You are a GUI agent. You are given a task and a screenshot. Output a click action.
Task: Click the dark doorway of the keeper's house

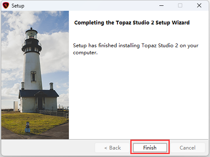pyautogui.click(x=40, y=103)
